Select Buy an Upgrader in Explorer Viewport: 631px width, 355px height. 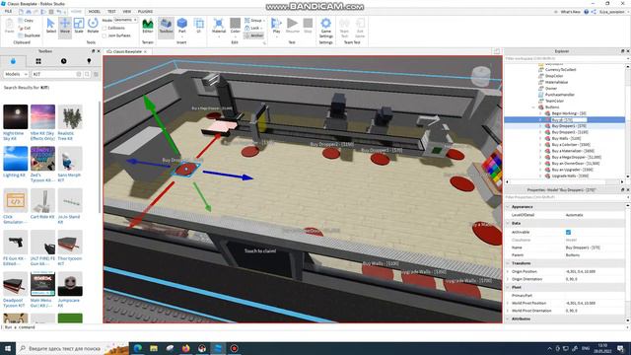tap(572, 170)
